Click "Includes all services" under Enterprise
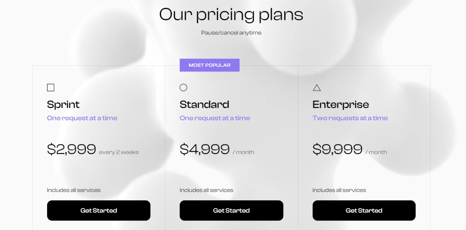 coord(339,190)
